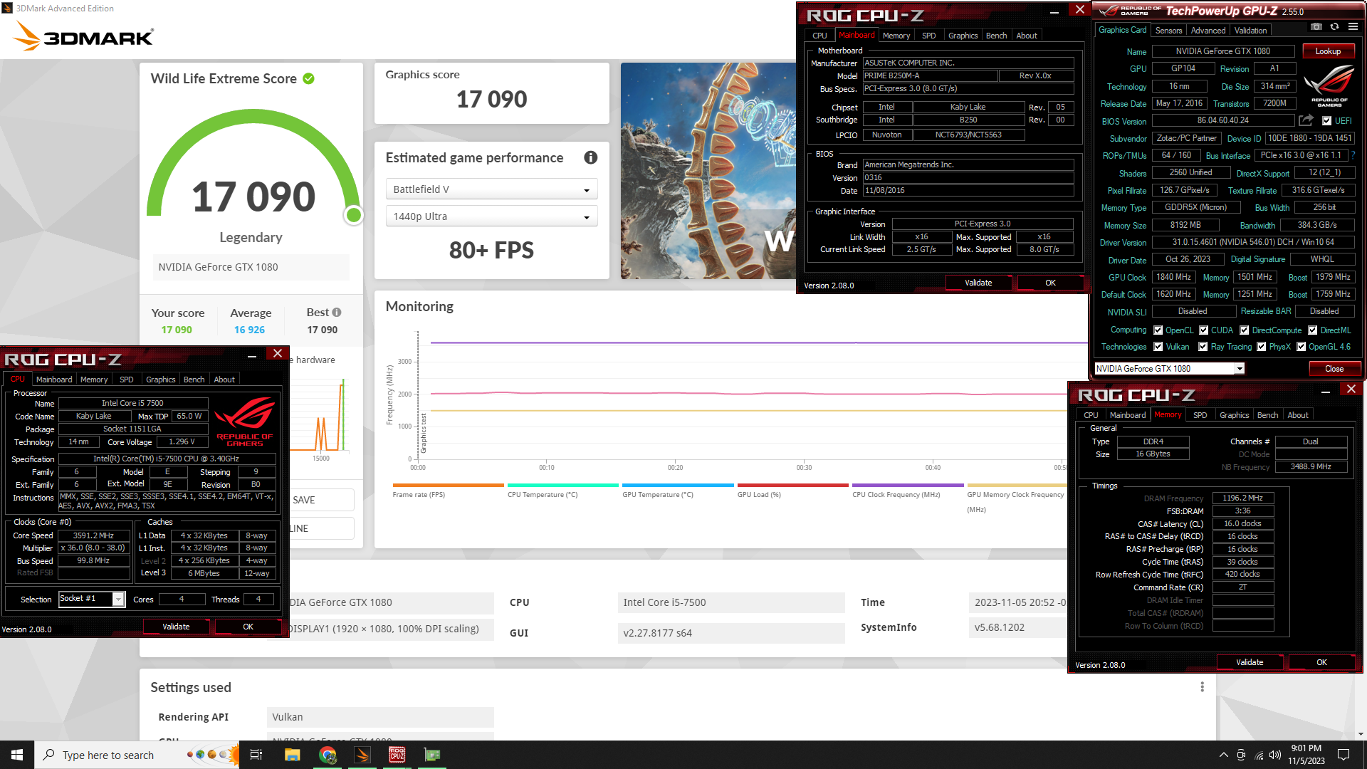Screen dimensions: 1367x769
Task: Open File Explorer from taskbar
Action: click(292, 755)
